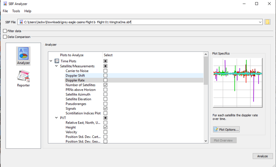The image size is (276, 167).
Task: Open the SBF File path dropdown
Action: (x=260, y=22)
